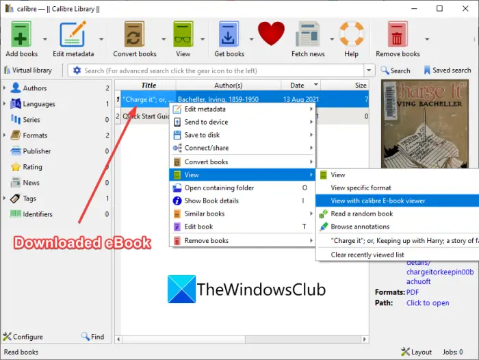Choose Connect/share in the context menu
The height and width of the screenshot is (360, 479).
coord(242,148)
